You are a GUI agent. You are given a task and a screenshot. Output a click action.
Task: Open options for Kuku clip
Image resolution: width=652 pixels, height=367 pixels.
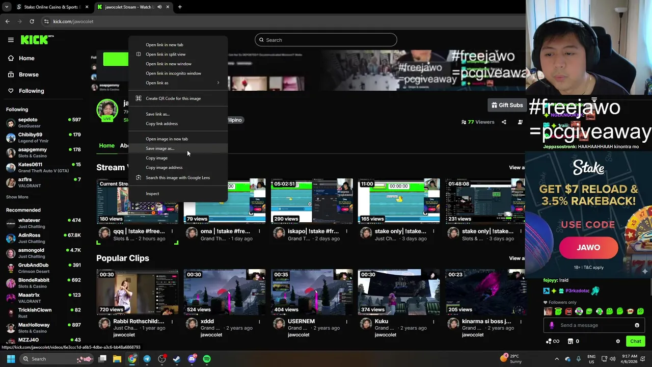pos(433,322)
